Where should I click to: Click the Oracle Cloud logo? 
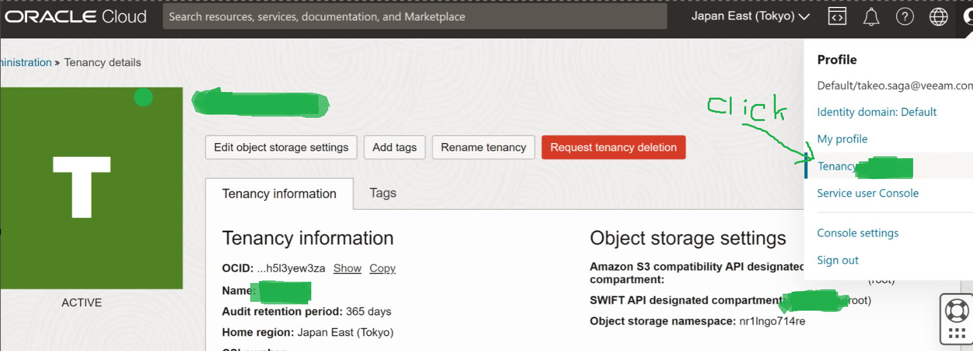76,17
